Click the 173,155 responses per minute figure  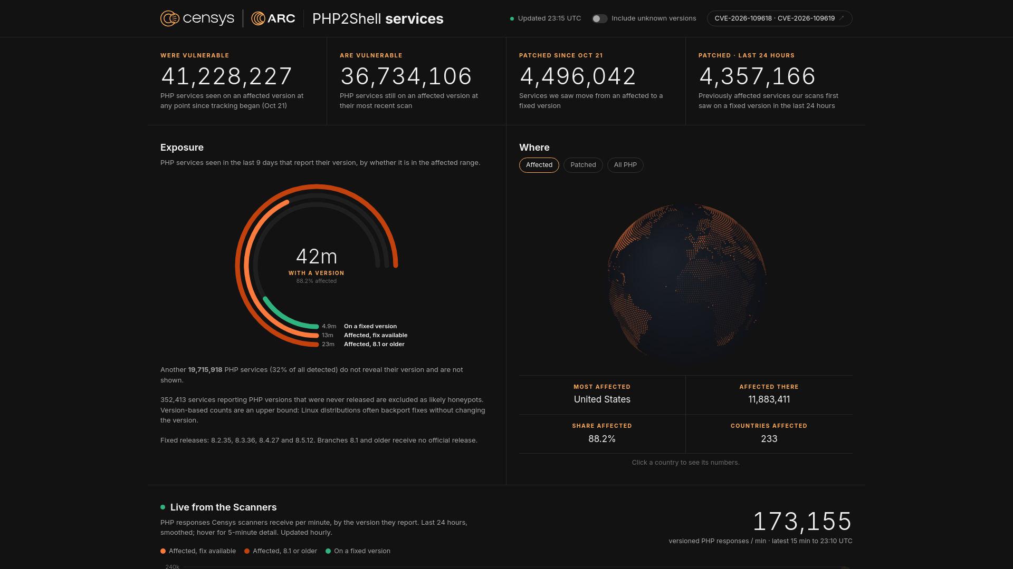tap(802, 522)
